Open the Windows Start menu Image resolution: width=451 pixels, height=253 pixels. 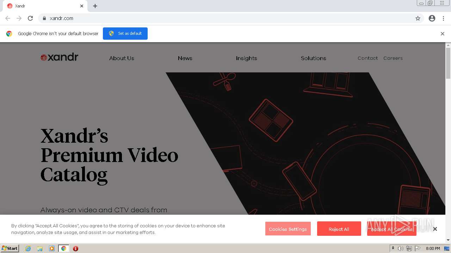coord(10,248)
